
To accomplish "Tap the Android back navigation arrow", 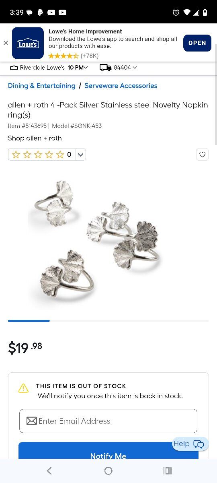I will pyautogui.click(x=49, y=471).
